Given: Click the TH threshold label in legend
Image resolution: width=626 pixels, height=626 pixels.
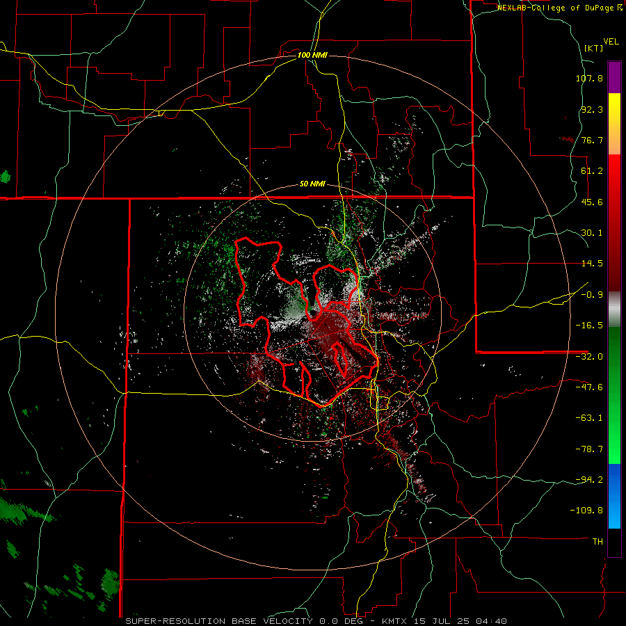Looking at the screenshot, I should pos(597,542).
